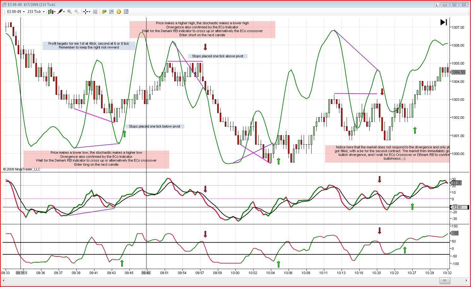Click the 100 value marker in the bottom panel
This screenshot has width=471, height=287.
tap(455, 233)
